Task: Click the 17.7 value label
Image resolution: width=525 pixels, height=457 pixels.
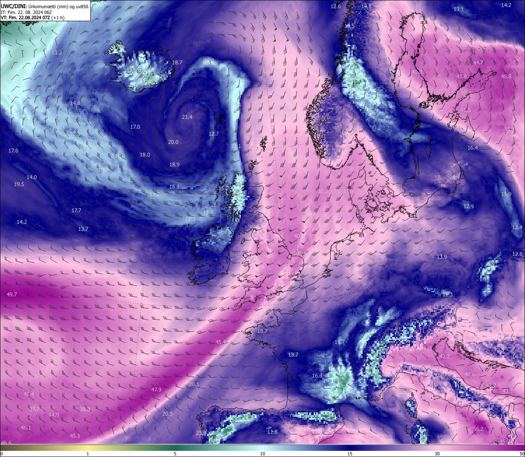Action: tap(76, 210)
